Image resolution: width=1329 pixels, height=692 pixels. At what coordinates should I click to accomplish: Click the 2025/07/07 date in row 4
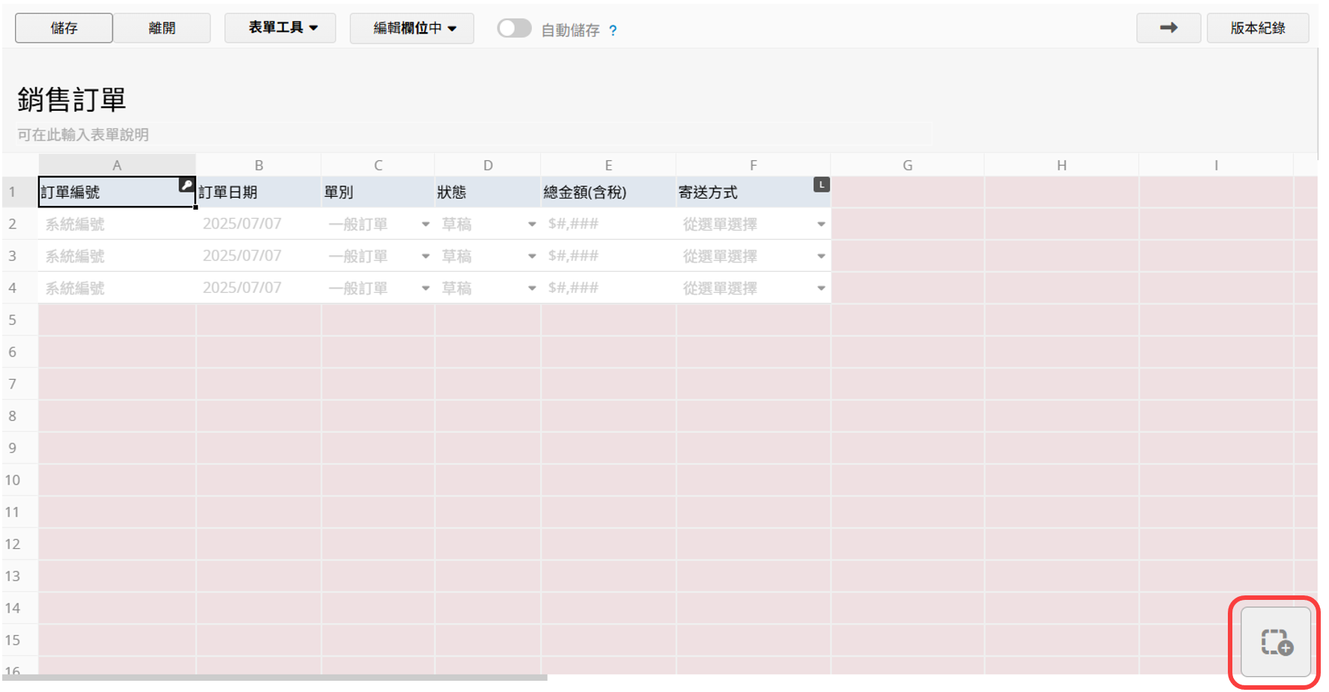click(x=242, y=288)
